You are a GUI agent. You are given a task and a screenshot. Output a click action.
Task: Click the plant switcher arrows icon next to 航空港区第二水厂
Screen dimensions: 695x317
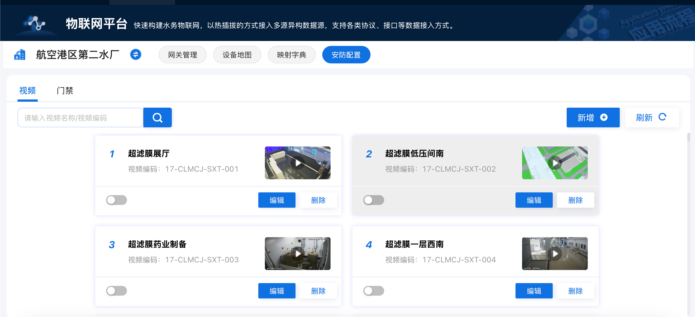pos(135,54)
